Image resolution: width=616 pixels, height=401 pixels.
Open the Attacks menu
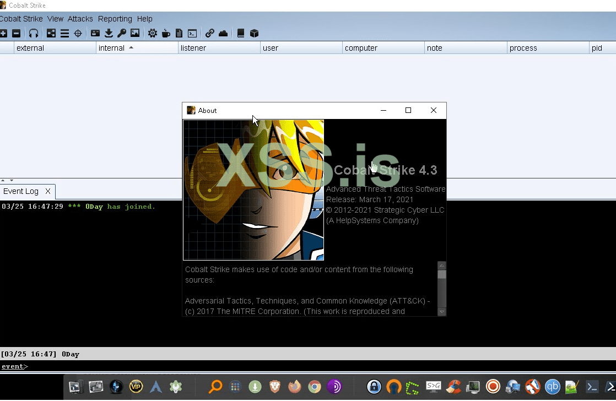(80, 19)
